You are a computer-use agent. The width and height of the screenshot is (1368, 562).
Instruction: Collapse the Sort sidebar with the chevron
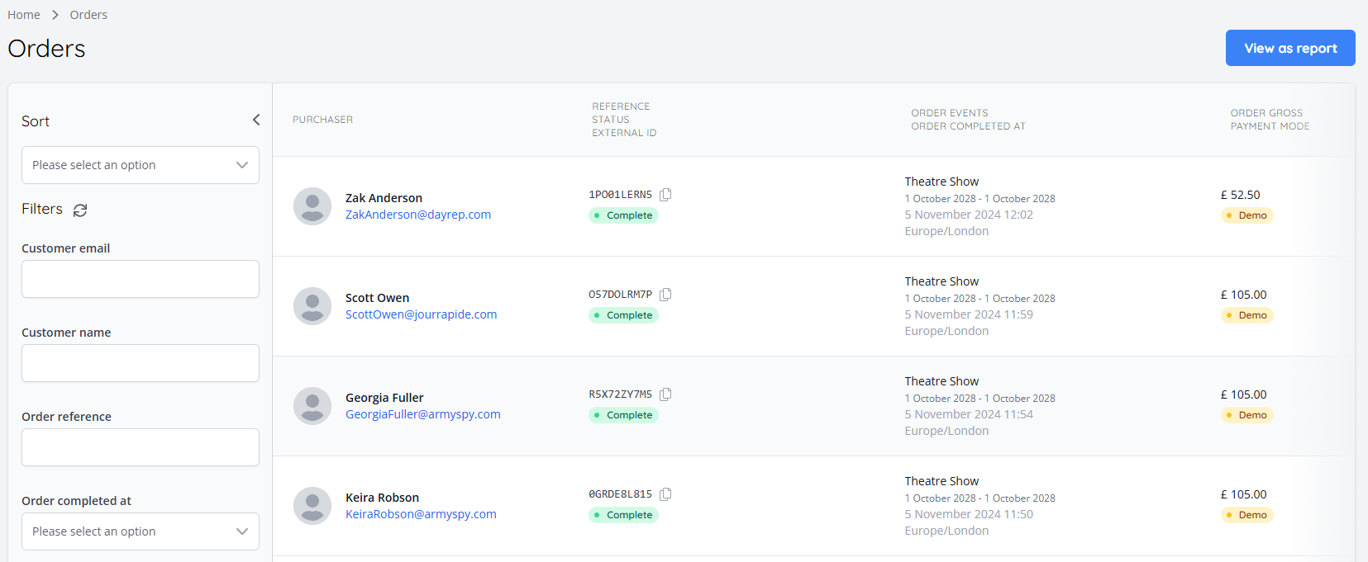click(256, 120)
